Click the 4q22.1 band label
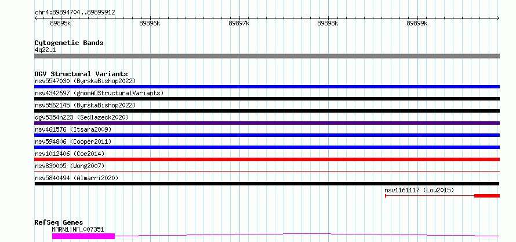The height and width of the screenshot is (242, 516). 45,50
